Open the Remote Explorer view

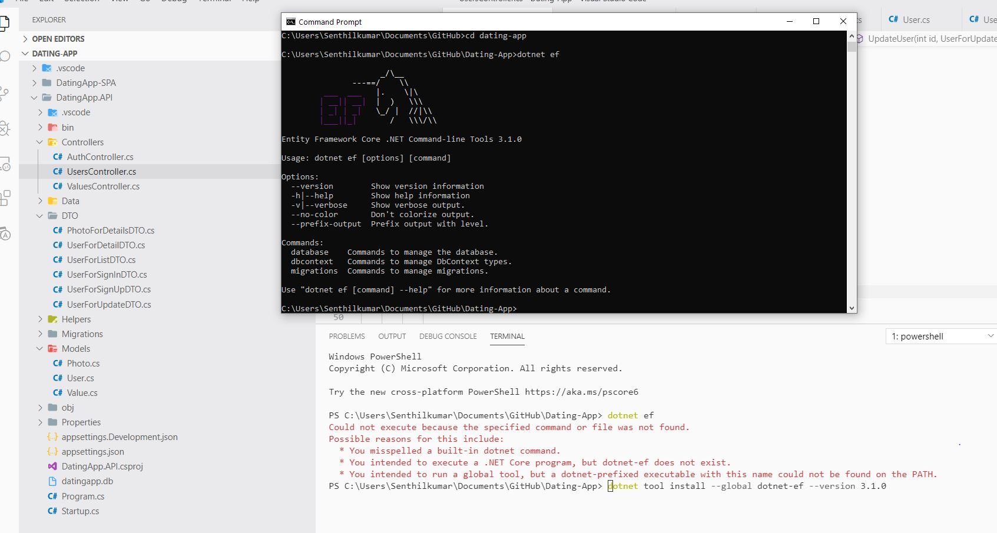[x=5, y=164]
